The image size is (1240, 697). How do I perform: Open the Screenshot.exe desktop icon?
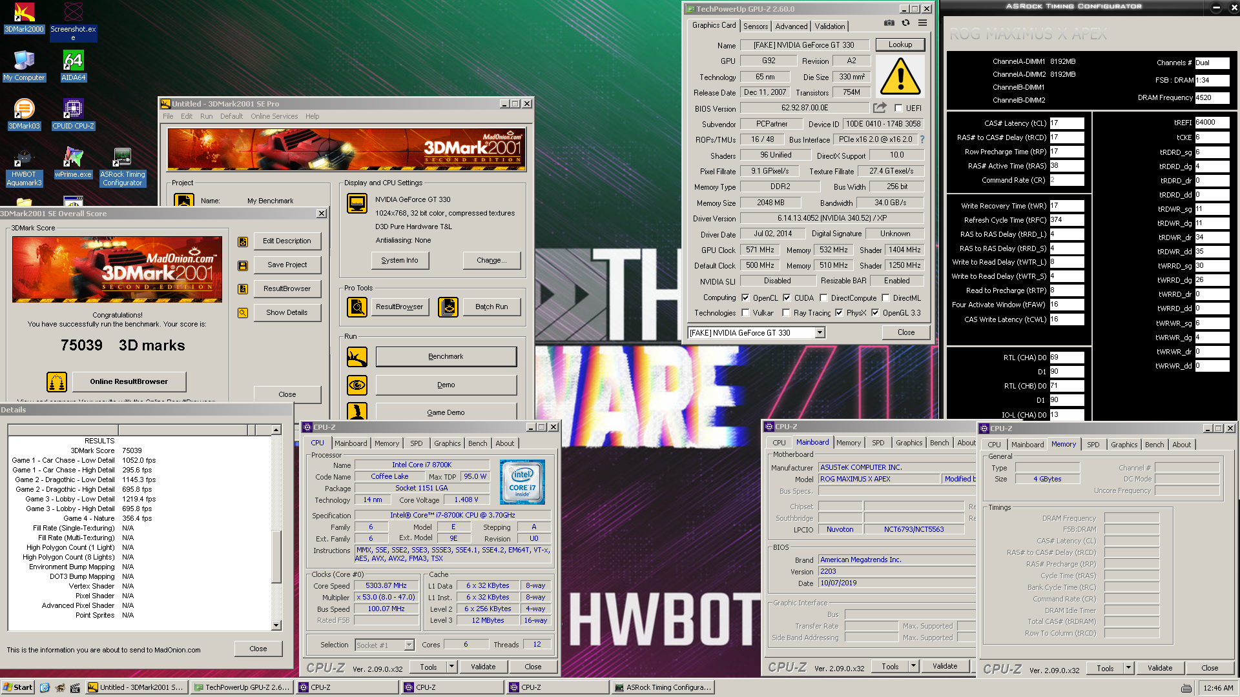(73, 21)
